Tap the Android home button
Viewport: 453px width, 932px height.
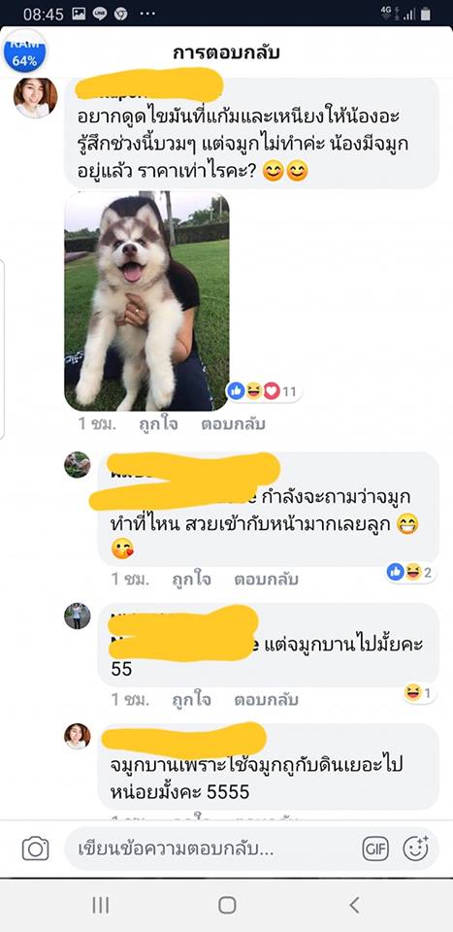point(227,905)
